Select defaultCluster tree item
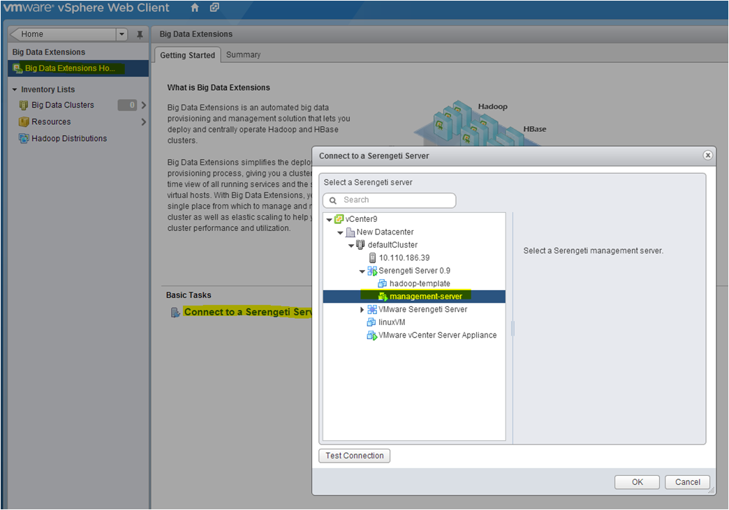Image resolution: width=729 pixels, height=510 pixels. coord(392,245)
